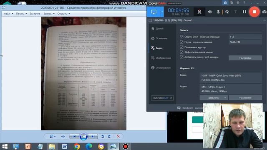Open the Bandicam output folder icon

click(232, 3)
